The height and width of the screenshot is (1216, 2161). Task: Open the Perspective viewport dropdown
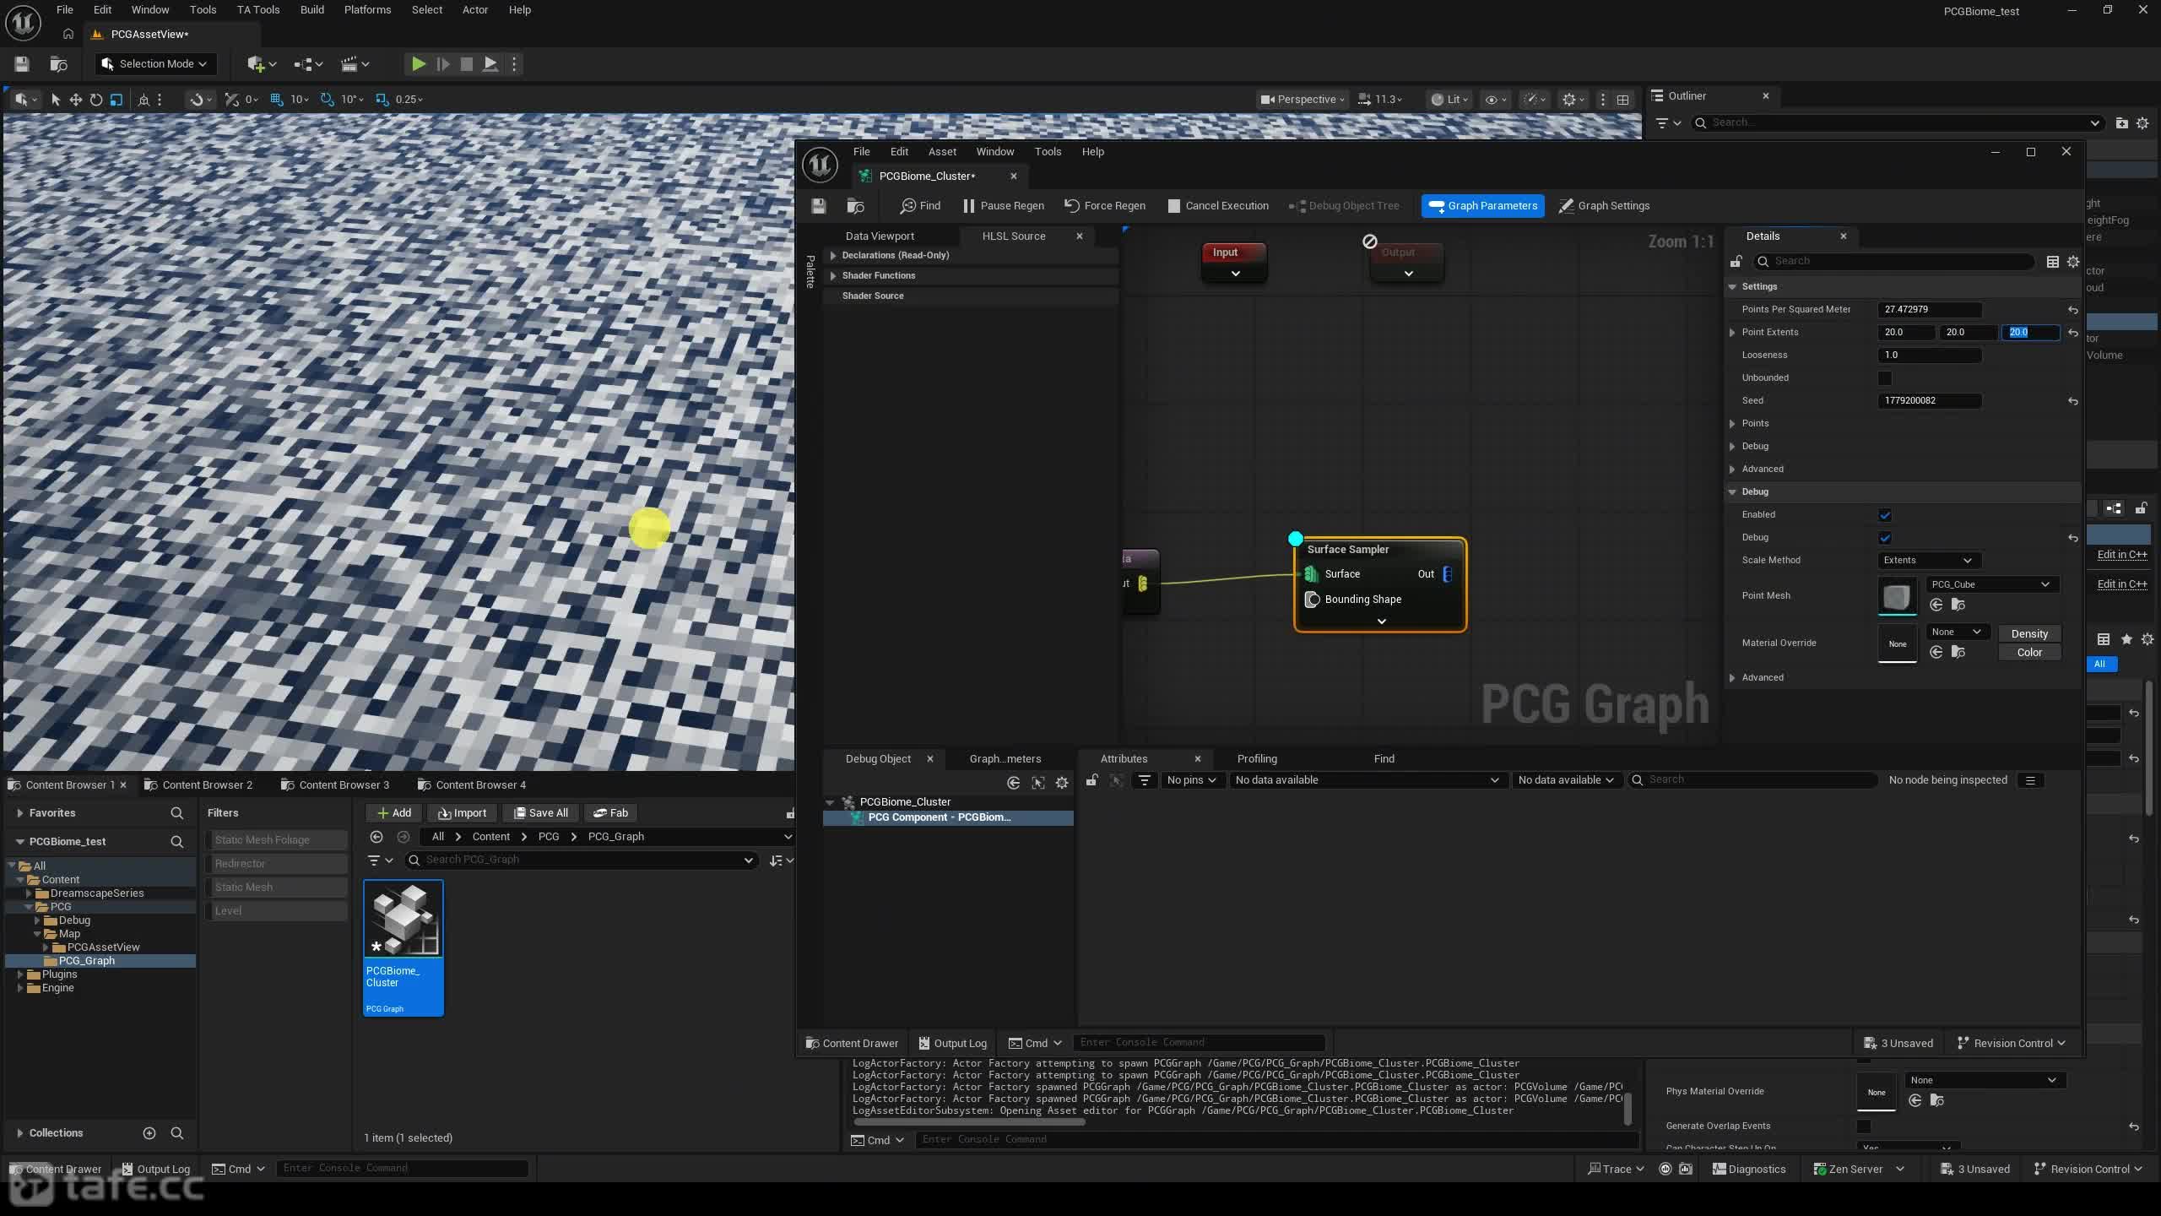tap(1302, 100)
